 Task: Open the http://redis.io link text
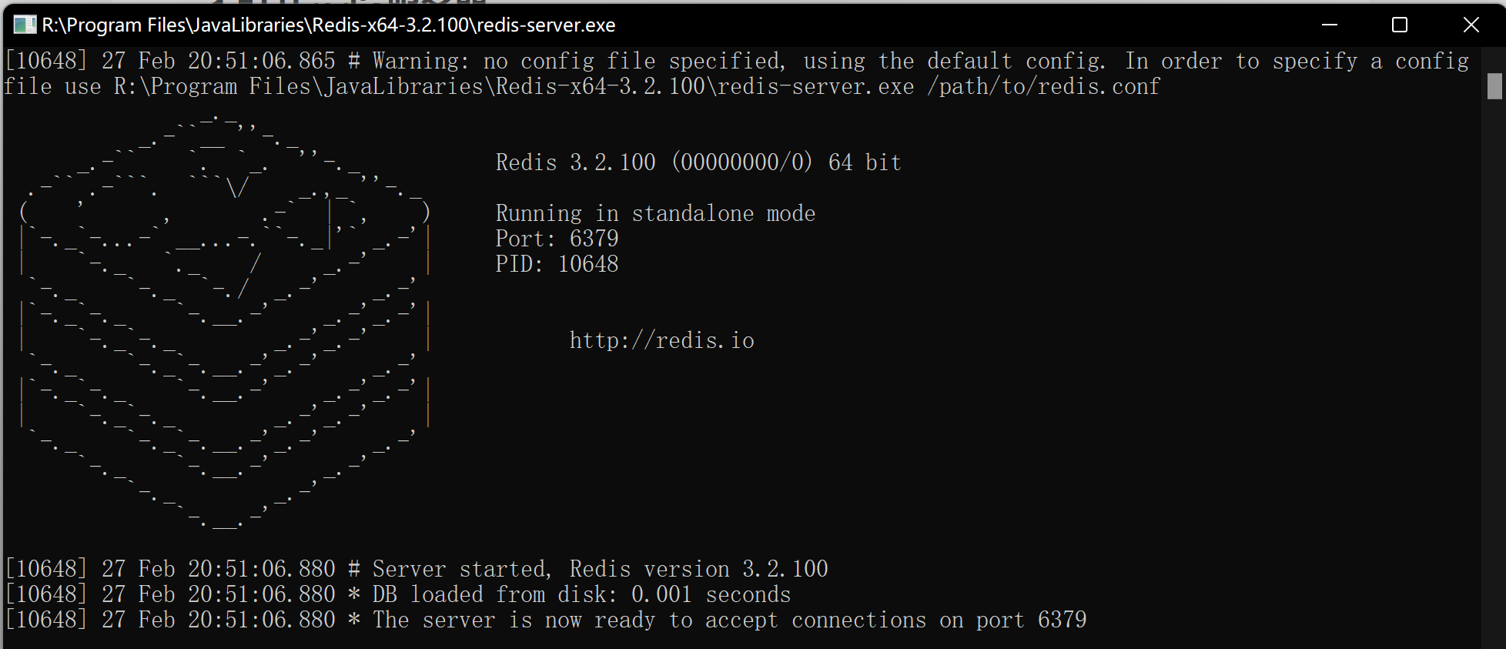[662, 340]
